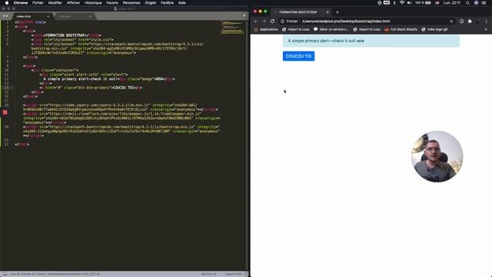This screenshot has height=277, width=492.
Task: Click the volume speaker icon
Action: pyautogui.click(x=409, y=3)
